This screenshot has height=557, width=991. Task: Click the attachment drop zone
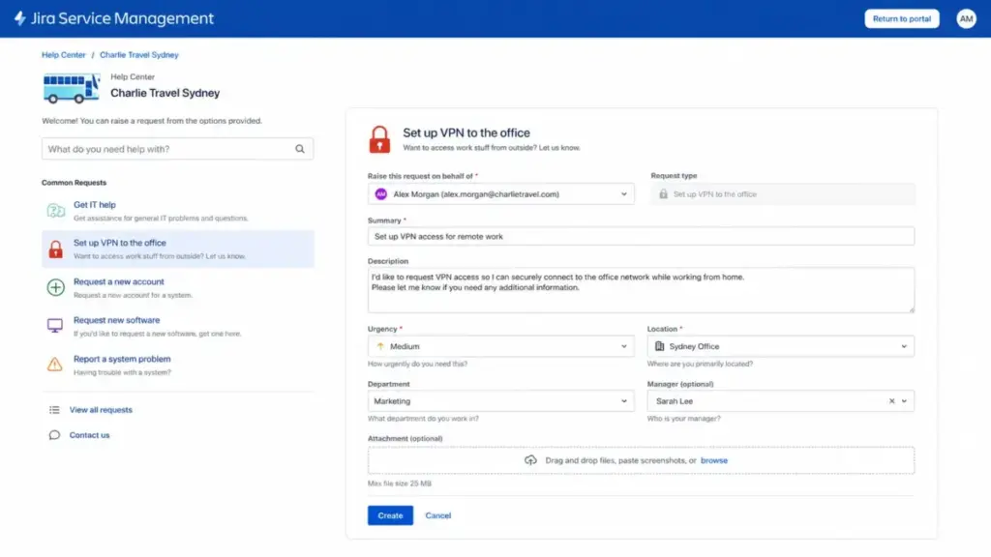click(641, 460)
